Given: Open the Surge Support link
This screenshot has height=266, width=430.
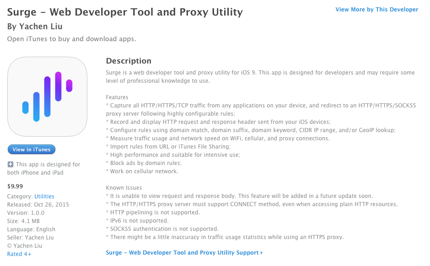Looking at the screenshot, I should click(x=182, y=253).
